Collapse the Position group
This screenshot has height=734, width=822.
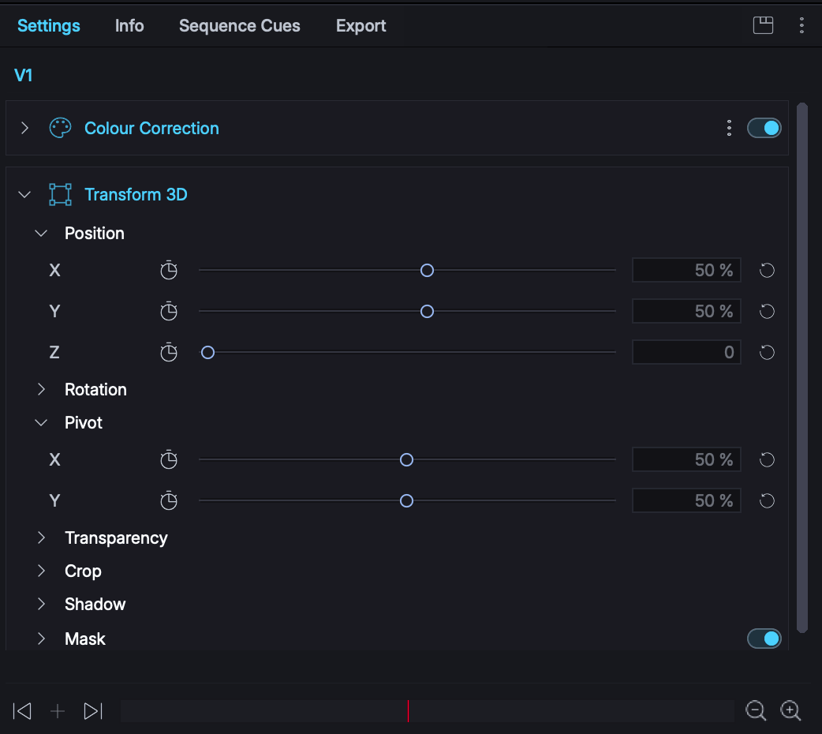tap(41, 233)
